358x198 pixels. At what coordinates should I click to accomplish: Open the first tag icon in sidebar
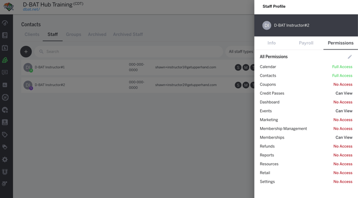[x=5, y=134]
